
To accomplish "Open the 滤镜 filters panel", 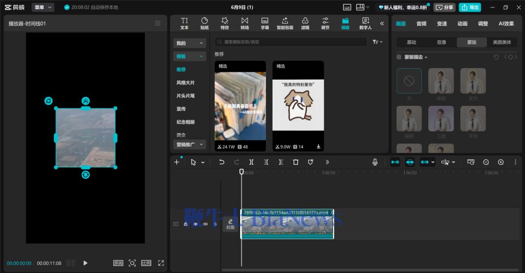I will coord(305,23).
